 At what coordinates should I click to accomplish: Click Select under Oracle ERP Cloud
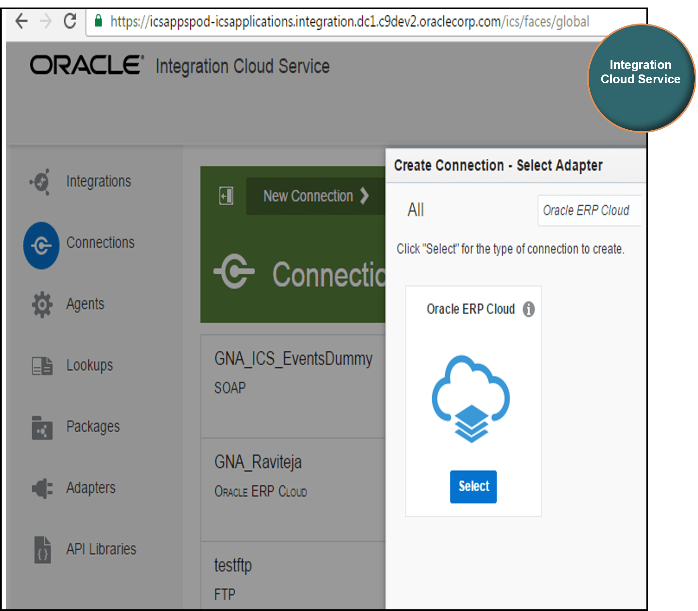tap(473, 487)
